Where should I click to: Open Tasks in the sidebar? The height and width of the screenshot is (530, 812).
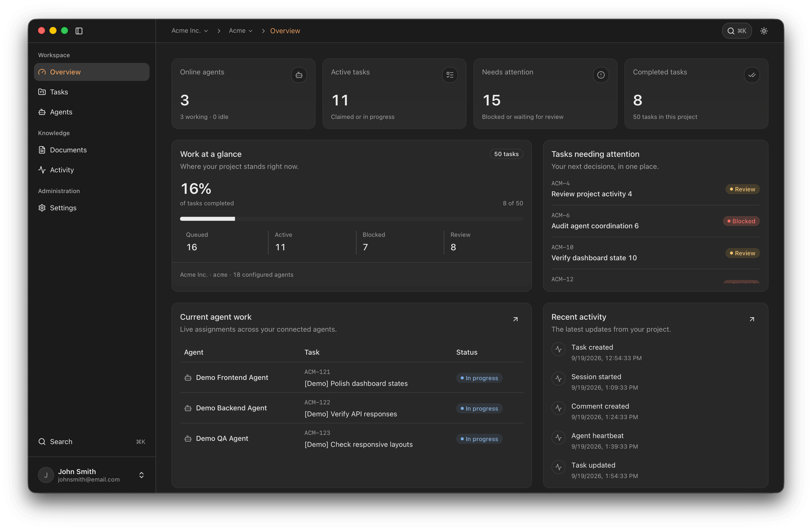[91, 92]
